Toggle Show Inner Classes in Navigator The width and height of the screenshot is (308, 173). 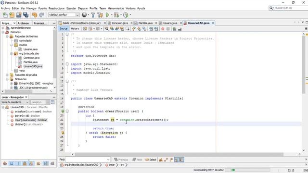(x=31, y=163)
